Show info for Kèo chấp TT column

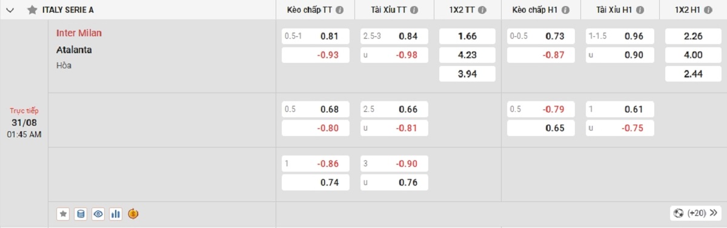(x=340, y=10)
